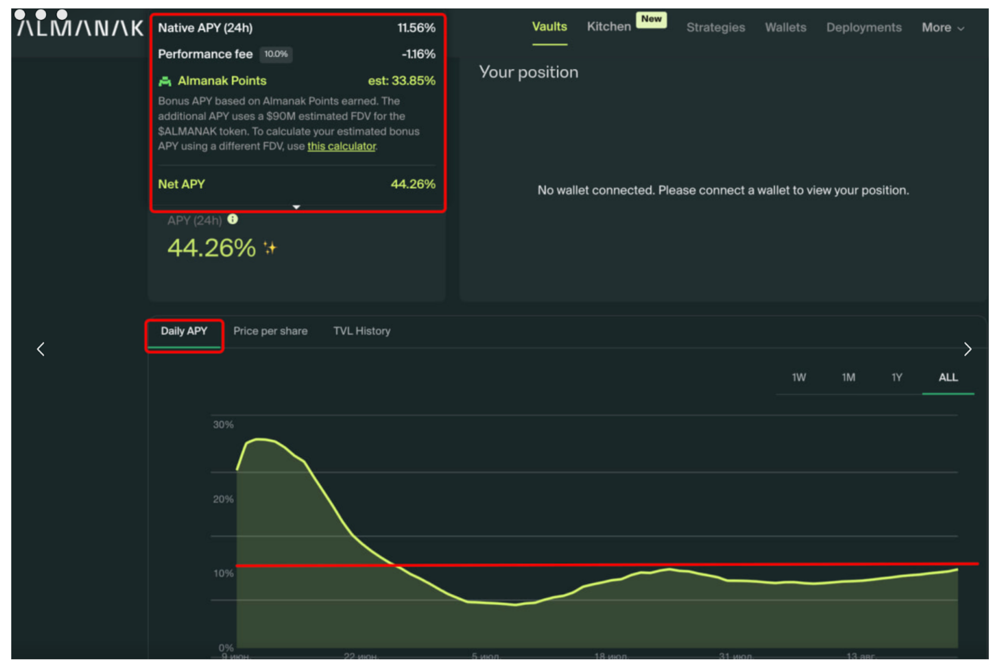Switch to the Price per share tab
The width and height of the screenshot is (1004, 669).
pyautogui.click(x=270, y=331)
